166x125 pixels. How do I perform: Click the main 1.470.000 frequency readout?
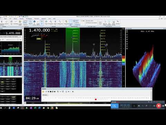(39, 30)
